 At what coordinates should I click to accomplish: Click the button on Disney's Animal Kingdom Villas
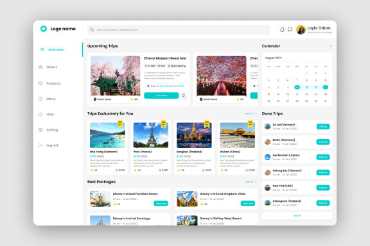point(248,203)
